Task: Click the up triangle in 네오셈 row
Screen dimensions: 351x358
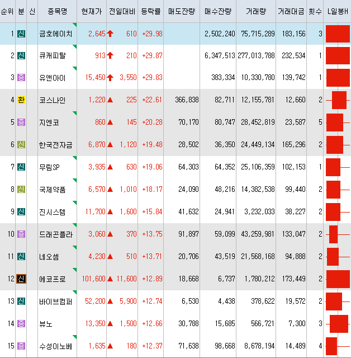Action: click(x=110, y=256)
